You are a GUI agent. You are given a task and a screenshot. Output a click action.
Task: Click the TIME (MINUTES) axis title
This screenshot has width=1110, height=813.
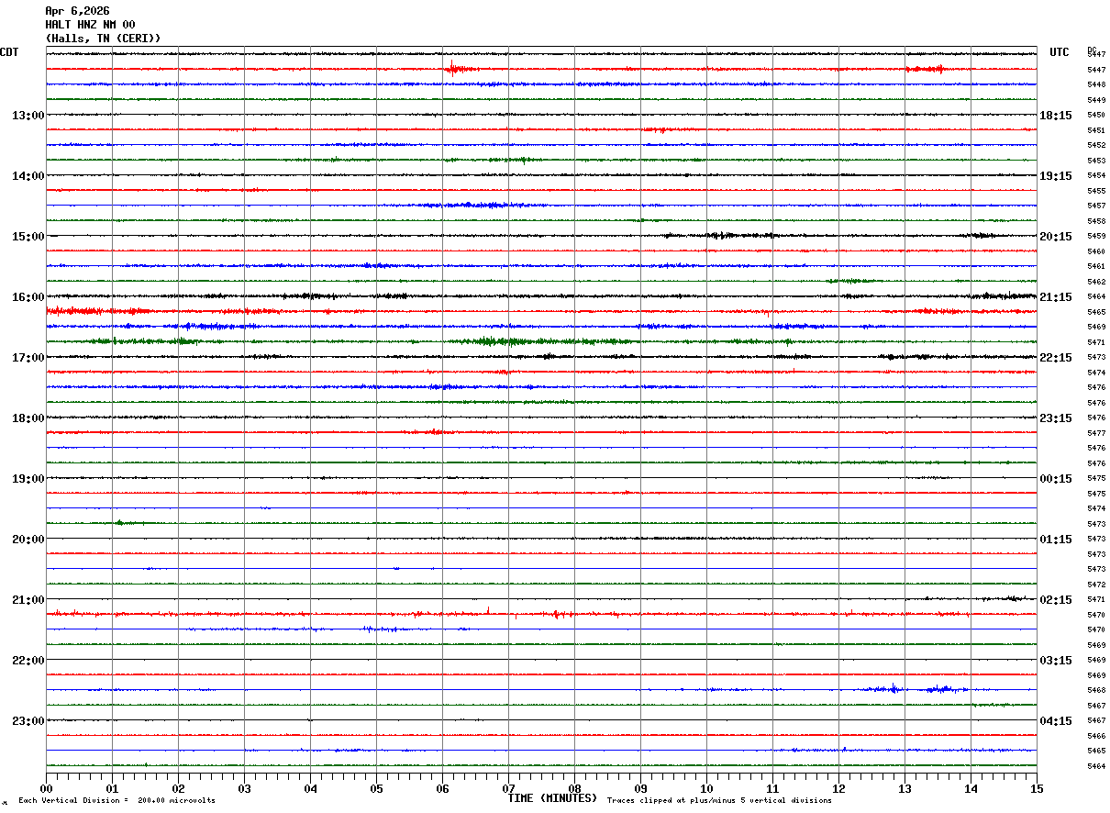point(552,798)
